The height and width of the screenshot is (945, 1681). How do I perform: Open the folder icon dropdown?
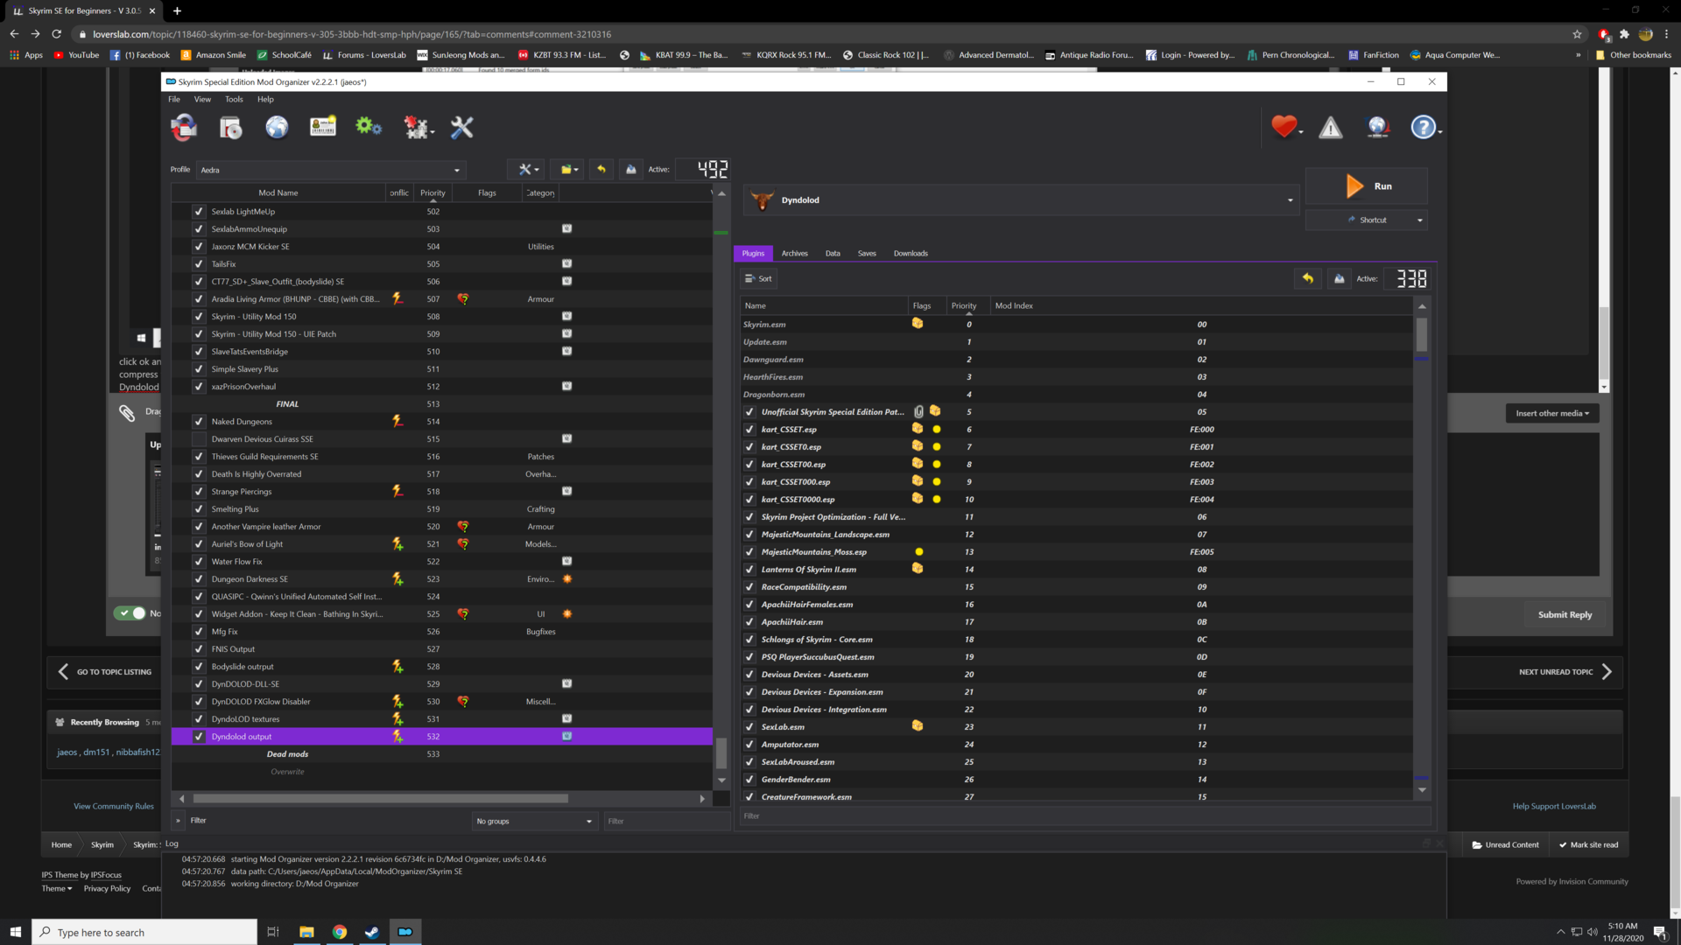coord(569,170)
